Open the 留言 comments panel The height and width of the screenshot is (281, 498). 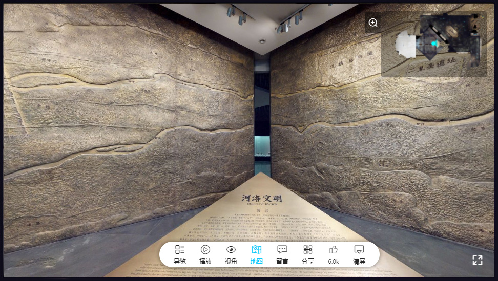pyautogui.click(x=282, y=254)
